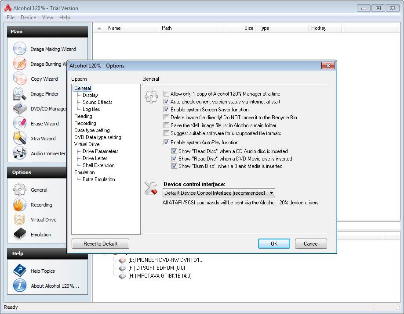Screen dimensions: 404x314
Task: Enable Allow only 1 copy of Manager
Action: pyautogui.click(x=167, y=93)
